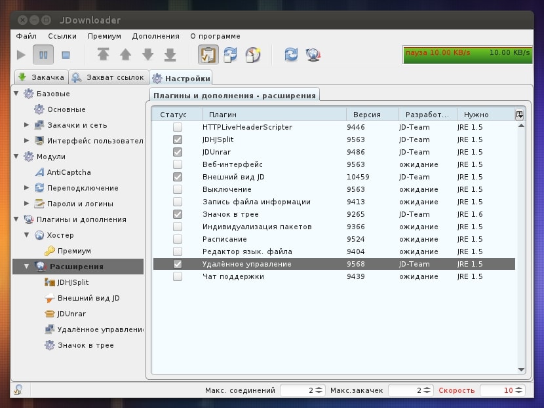Sort table by Плагин column header
The width and height of the screenshot is (544, 408).
point(274,115)
